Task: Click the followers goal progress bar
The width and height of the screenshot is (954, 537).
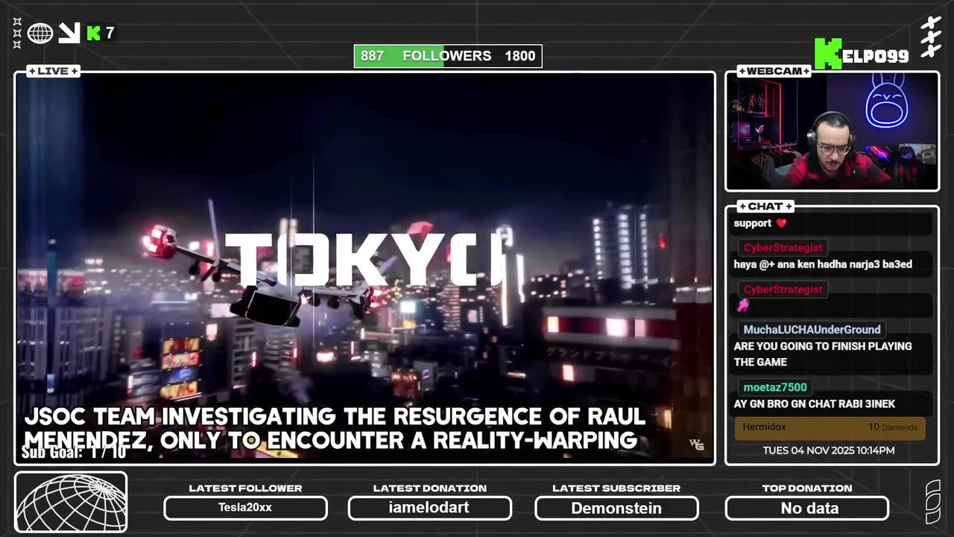Action: coord(448,56)
